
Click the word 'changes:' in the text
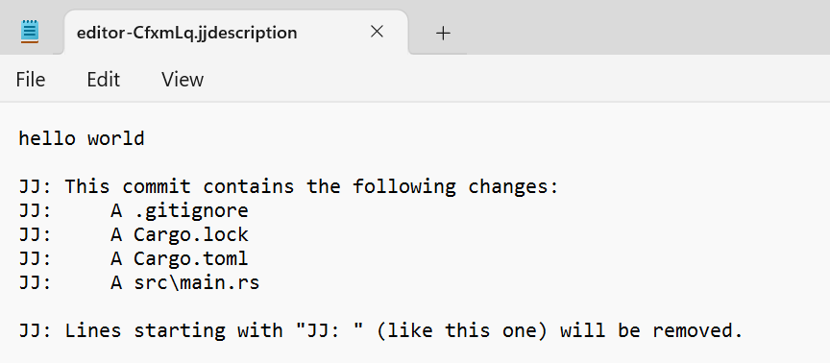click(x=513, y=187)
